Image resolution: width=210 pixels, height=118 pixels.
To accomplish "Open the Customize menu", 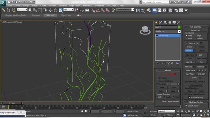I will tap(99, 6).
